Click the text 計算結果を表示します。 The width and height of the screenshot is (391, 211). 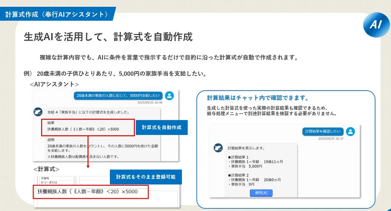coord(246,148)
